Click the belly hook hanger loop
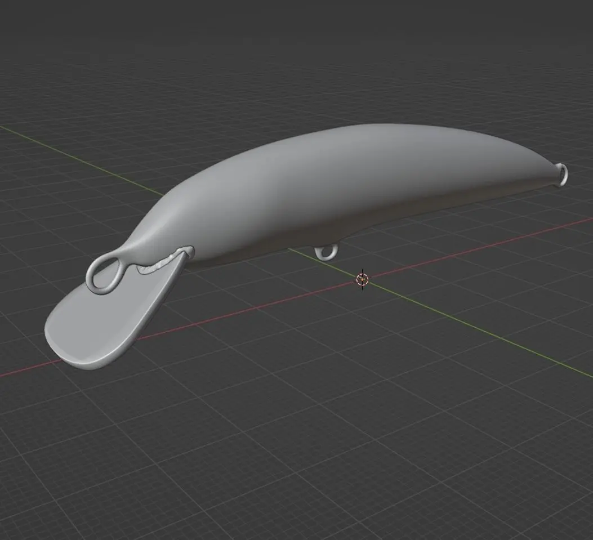Screen dimensions: 593x540 click(x=326, y=252)
